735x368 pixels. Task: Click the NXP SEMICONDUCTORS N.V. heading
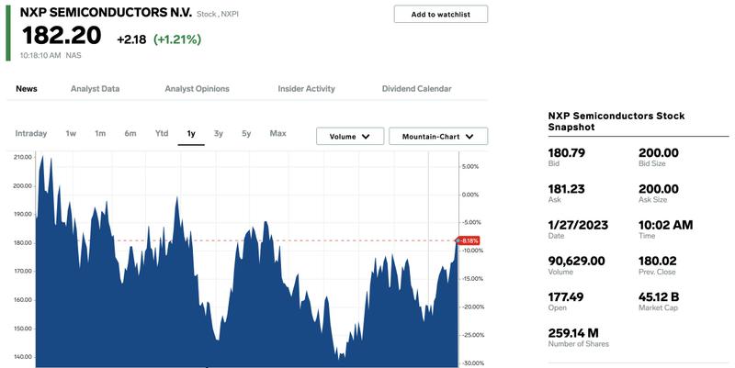tap(106, 13)
